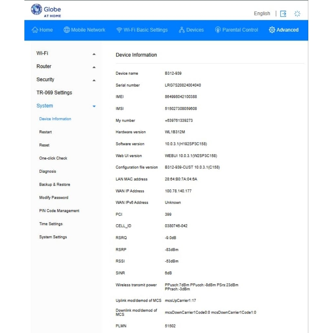333x333 pixels.
Task: Go to Modify Password page
Action: (x=54, y=198)
